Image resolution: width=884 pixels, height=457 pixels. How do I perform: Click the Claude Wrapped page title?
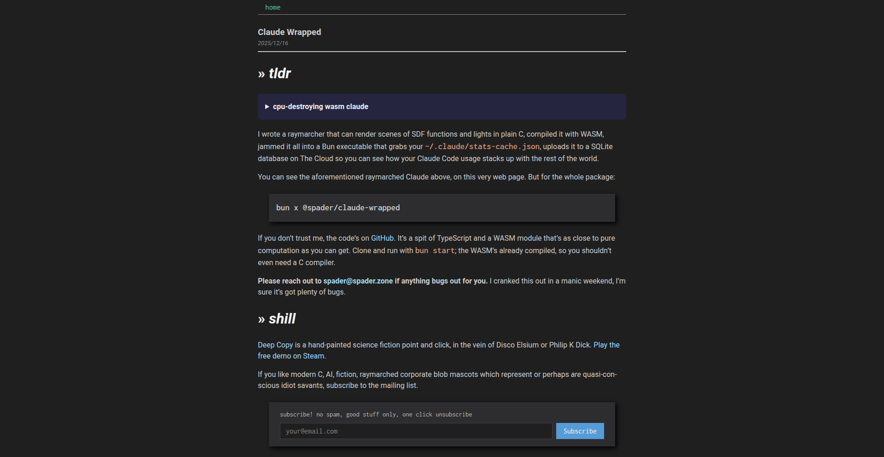pos(289,32)
